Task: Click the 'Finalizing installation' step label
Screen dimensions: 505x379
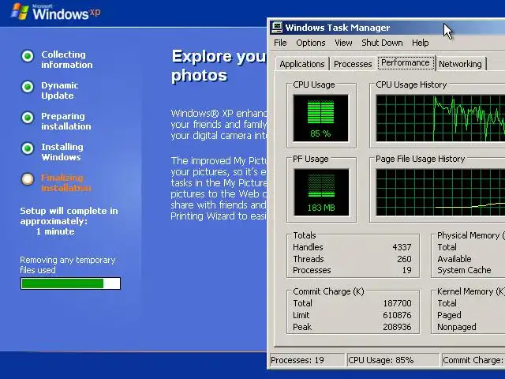Action: pyautogui.click(x=66, y=182)
